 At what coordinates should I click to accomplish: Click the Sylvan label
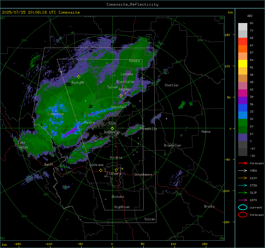pyautogui.click(x=112, y=87)
